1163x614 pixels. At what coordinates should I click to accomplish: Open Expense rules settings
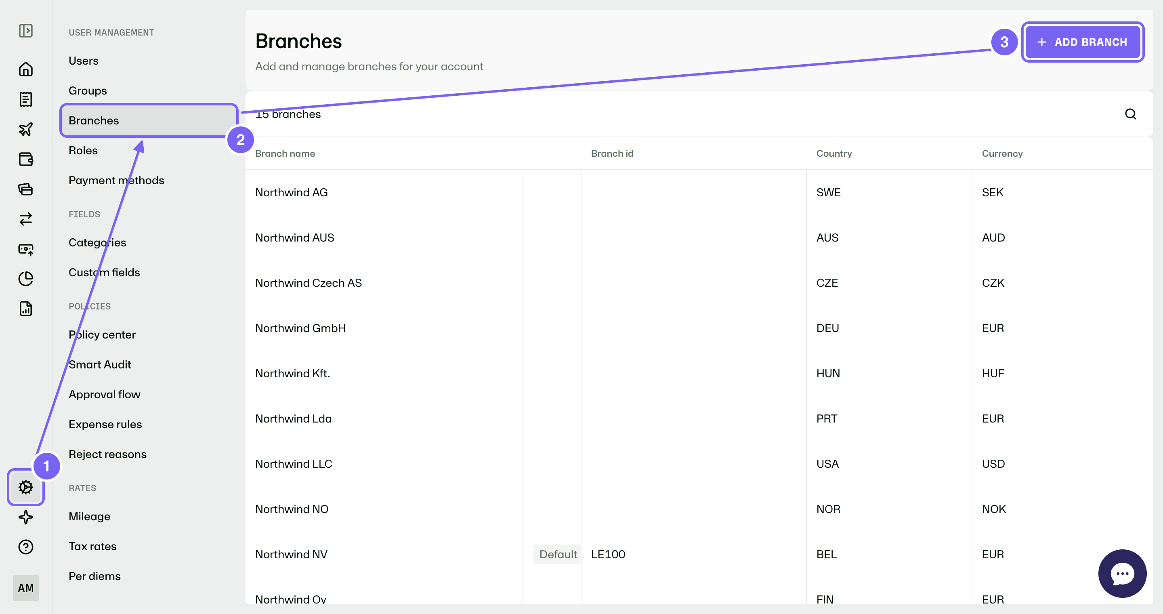105,424
